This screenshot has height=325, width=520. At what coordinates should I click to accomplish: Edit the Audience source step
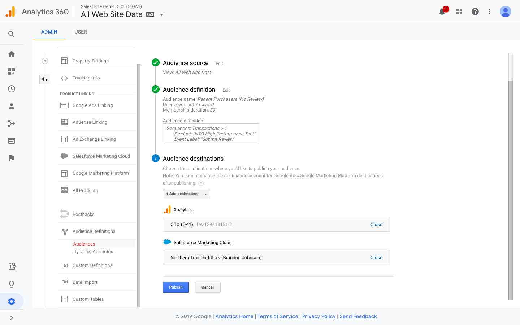point(219,64)
